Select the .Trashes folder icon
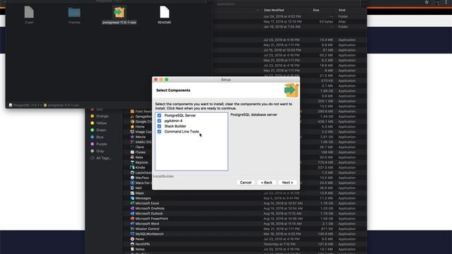452x254 pixels. tap(74, 13)
